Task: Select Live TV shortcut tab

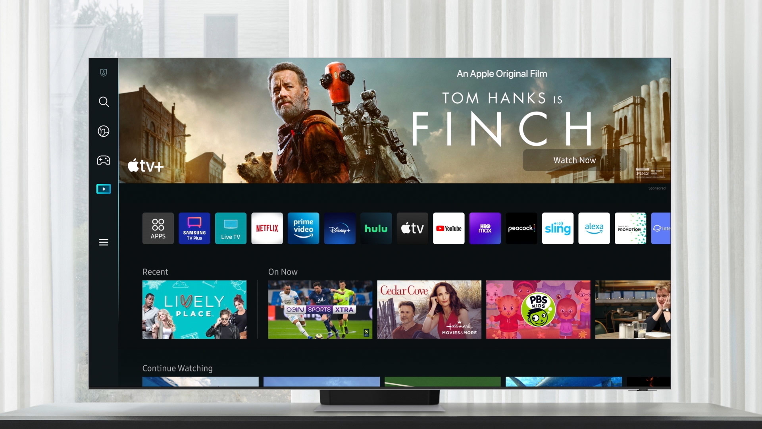Action: [x=230, y=228]
